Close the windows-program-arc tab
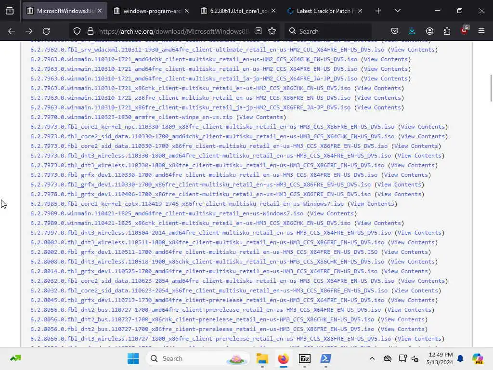The width and height of the screenshot is (493, 370). (187, 11)
